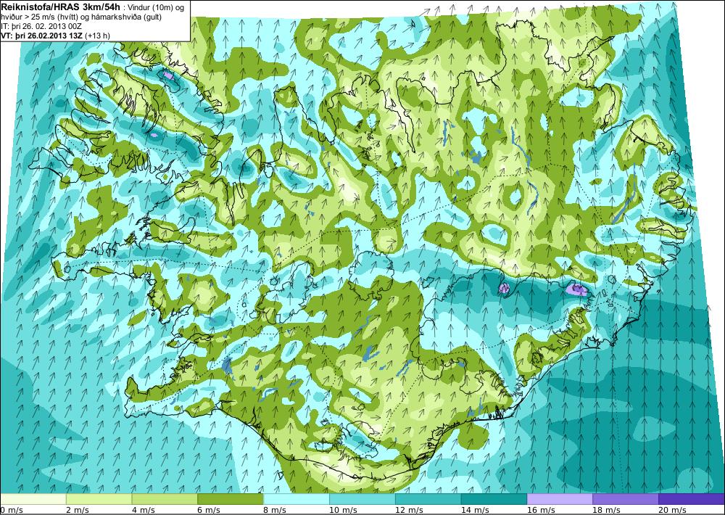Click the '14 m/s' legend label
Image resolution: width=725 pixels, height=515 pixels.
point(475,510)
